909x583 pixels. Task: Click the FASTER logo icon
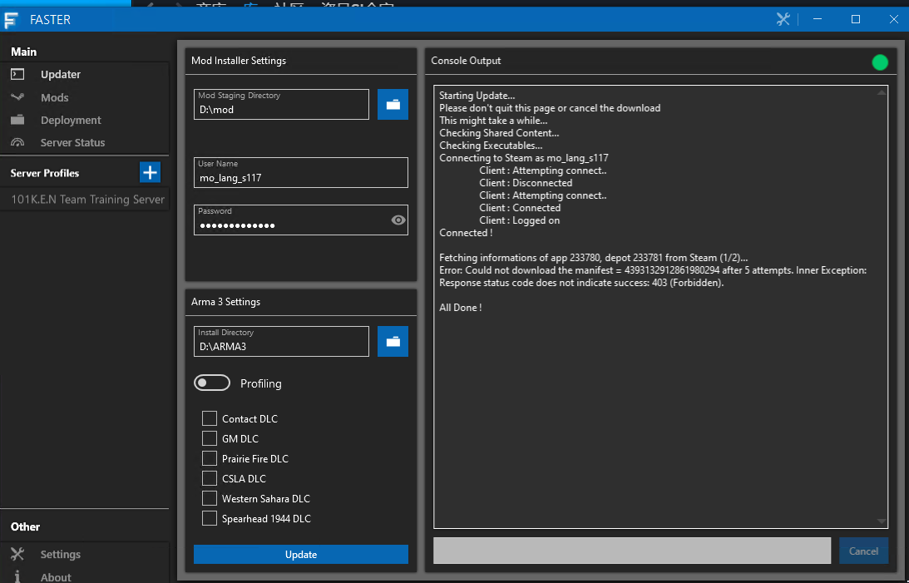[x=11, y=19]
